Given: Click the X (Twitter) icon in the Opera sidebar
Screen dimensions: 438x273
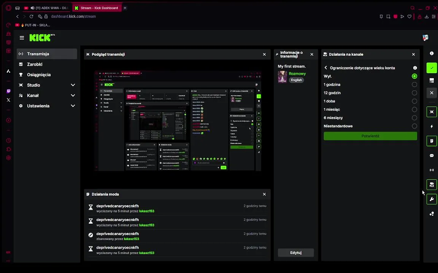Looking at the screenshot, I should [x=8, y=100].
